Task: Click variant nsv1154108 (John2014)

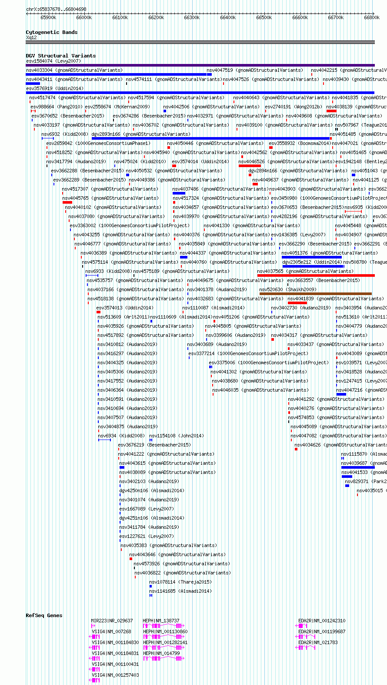Action: click(177, 436)
